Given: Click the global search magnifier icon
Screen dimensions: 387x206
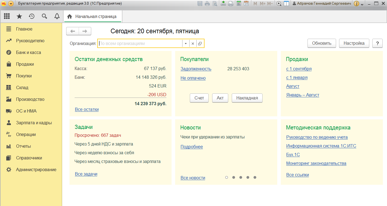Looking at the screenshot, I should coord(44,16).
